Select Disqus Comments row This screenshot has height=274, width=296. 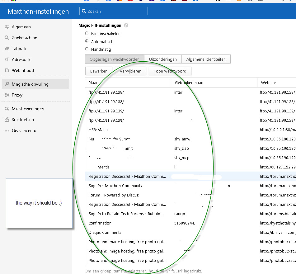point(190,233)
